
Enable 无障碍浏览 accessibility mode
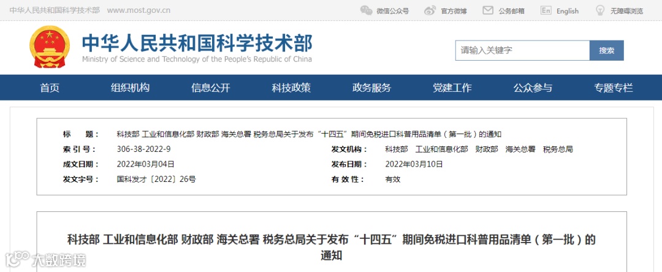(x=626, y=11)
